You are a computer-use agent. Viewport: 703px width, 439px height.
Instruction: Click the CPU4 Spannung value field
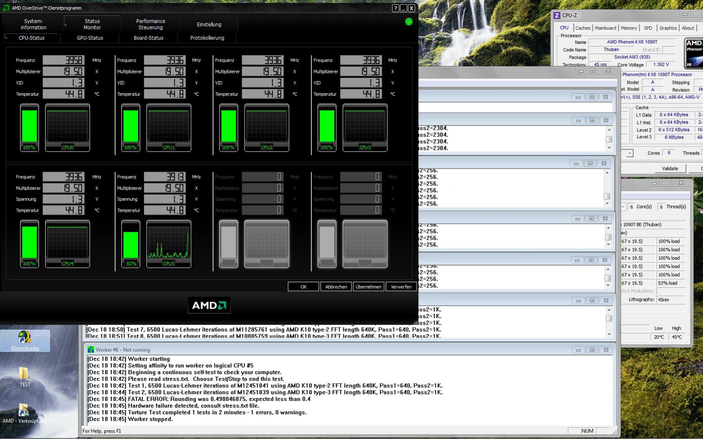tap(64, 199)
